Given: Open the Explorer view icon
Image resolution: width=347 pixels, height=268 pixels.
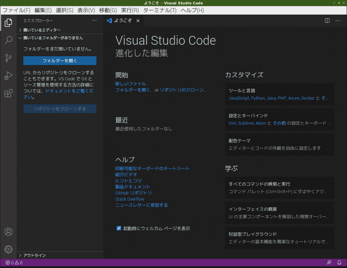Looking at the screenshot, I should click(8, 23).
